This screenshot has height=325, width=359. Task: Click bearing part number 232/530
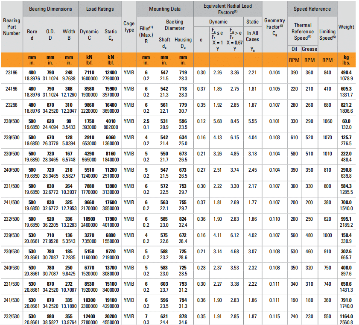click(x=12, y=316)
